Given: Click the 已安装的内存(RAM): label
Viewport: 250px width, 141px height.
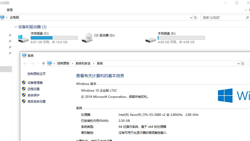Looking at the screenshot, I should (95, 121).
